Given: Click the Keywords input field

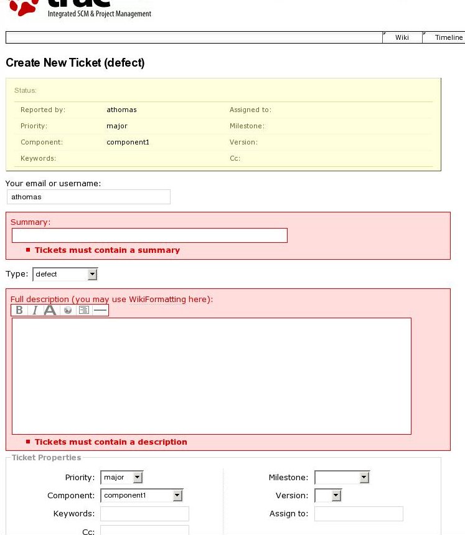Looking at the screenshot, I should click(144, 514).
